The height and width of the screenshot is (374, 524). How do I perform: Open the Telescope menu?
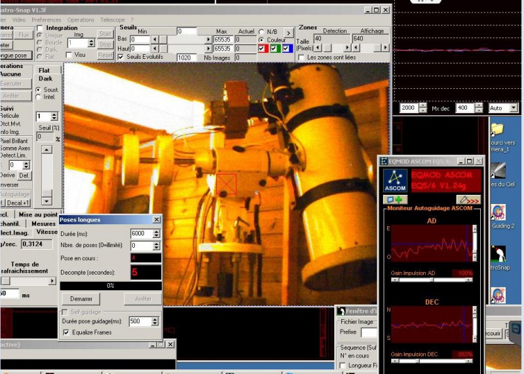pyautogui.click(x=113, y=20)
